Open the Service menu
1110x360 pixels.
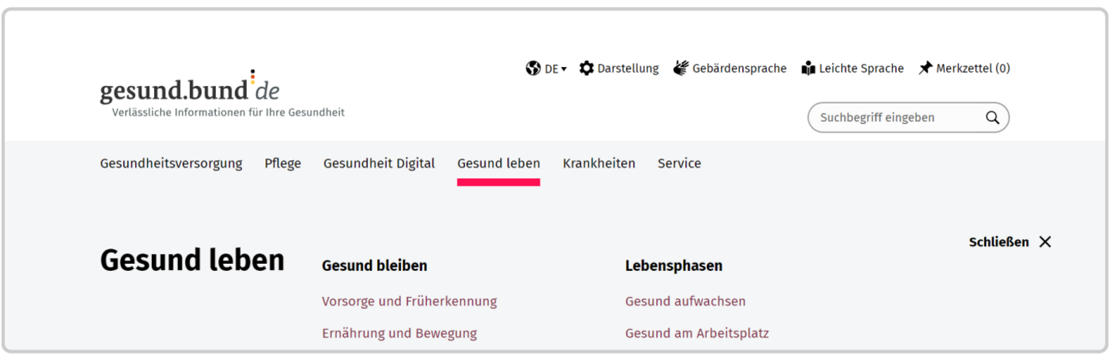coord(679,163)
